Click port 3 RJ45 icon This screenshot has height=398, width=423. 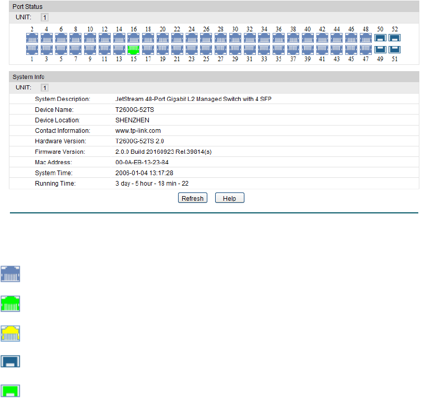[x=46, y=50]
